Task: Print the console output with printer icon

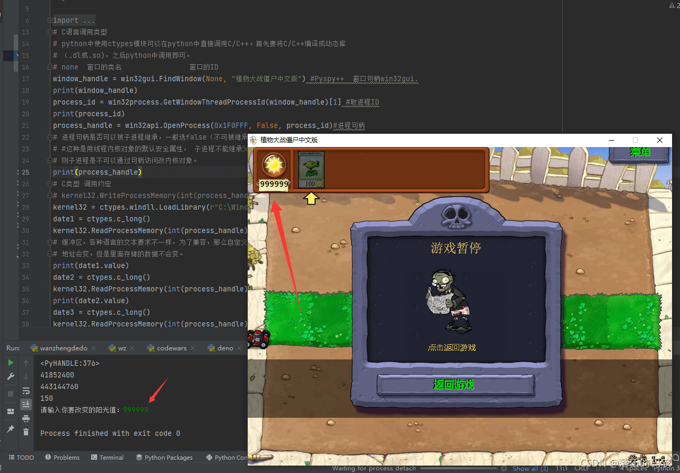Action: 26,418
